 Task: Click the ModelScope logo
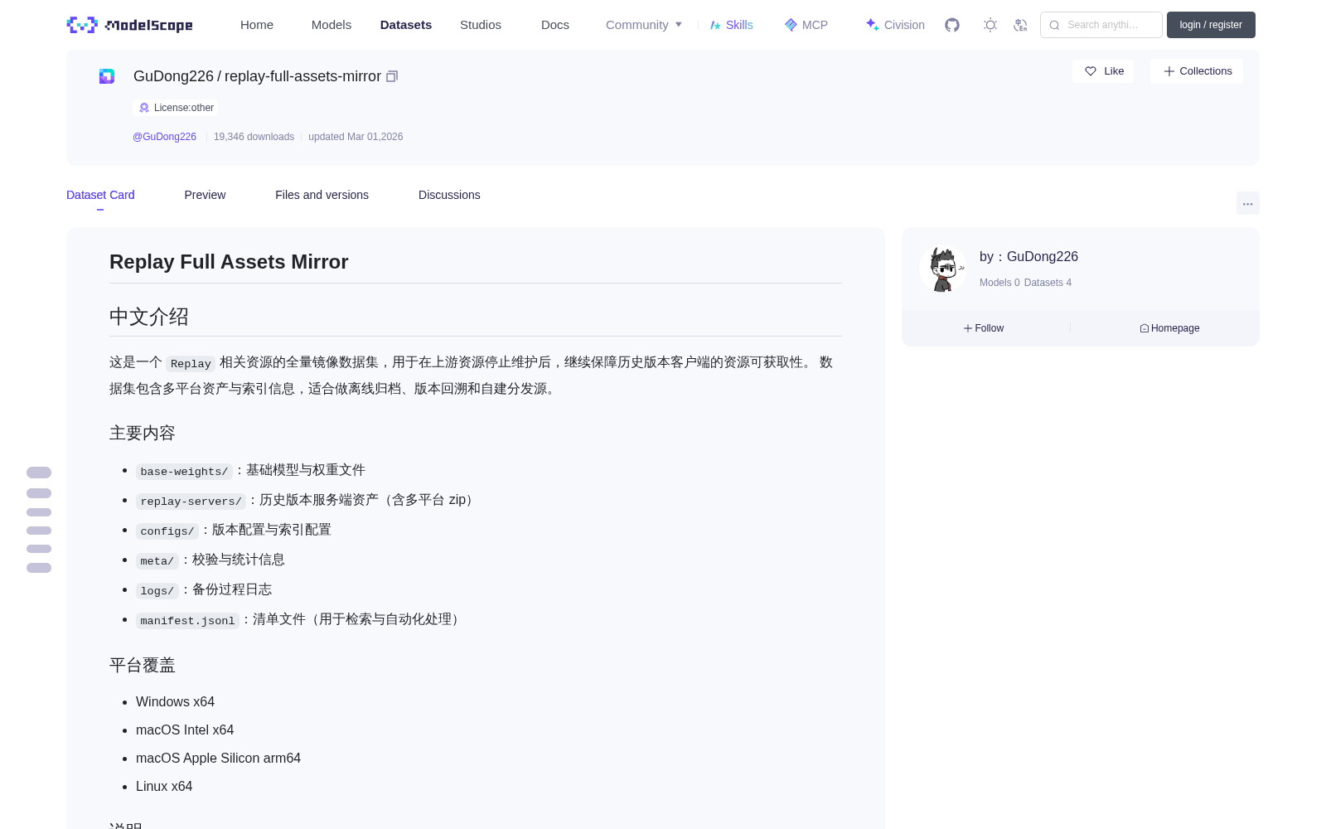click(130, 25)
